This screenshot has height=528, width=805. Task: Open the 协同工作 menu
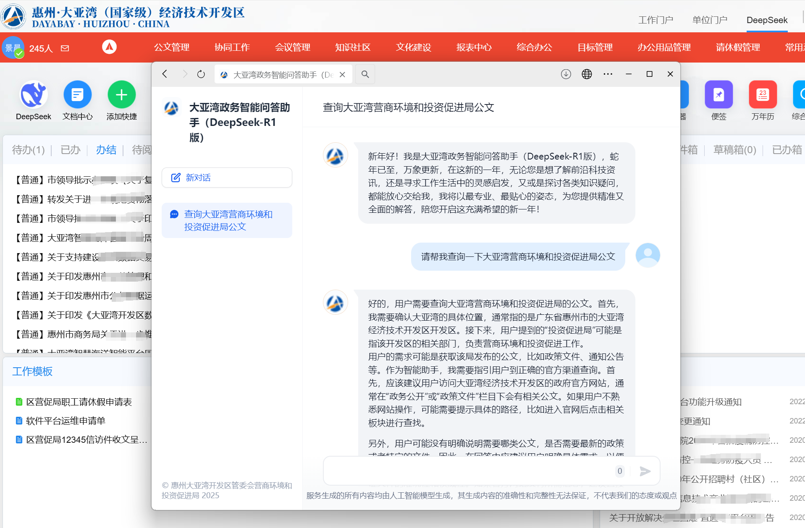[x=232, y=47]
